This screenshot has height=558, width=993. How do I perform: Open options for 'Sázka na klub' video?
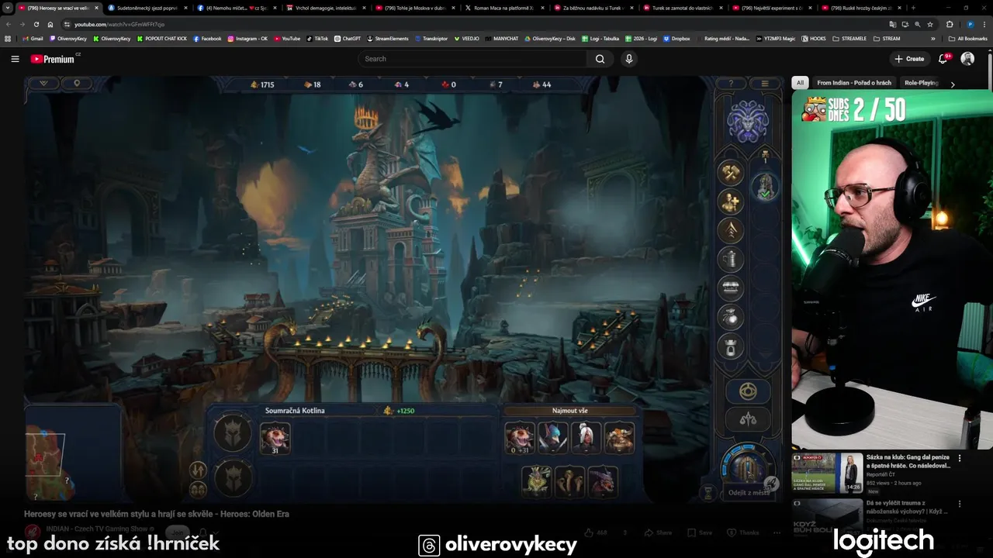[x=960, y=458]
